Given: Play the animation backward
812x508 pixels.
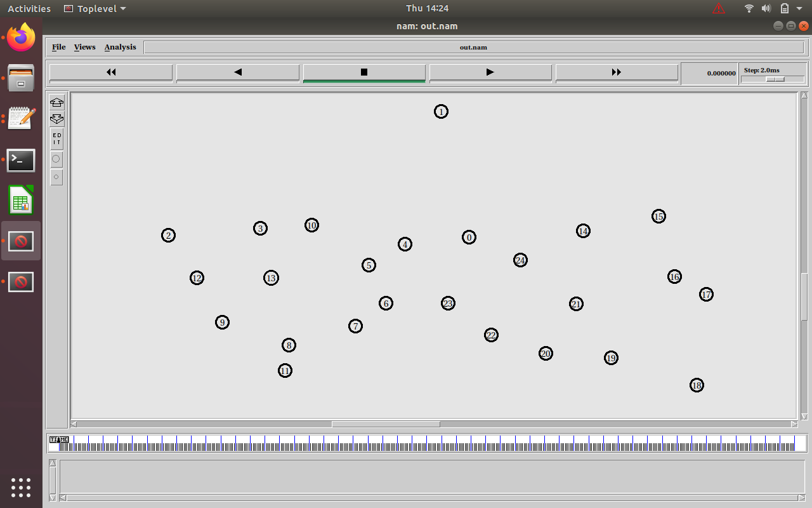Looking at the screenshot, I should tap(238, 72).
